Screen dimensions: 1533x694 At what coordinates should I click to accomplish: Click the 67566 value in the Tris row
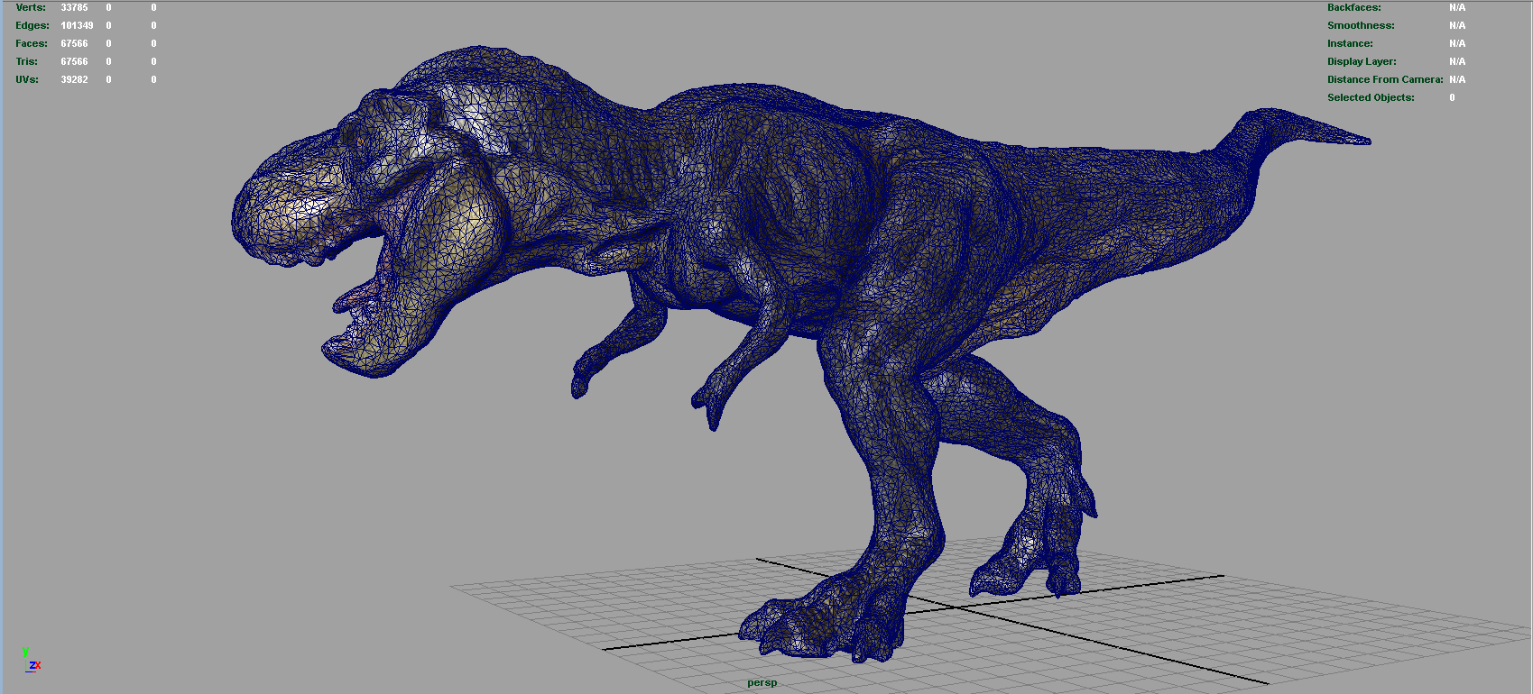click(74, 61)
